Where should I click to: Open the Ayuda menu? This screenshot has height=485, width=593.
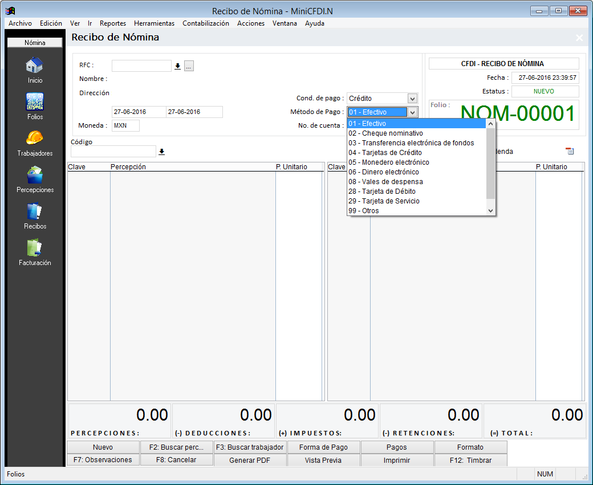click(315, 23)
